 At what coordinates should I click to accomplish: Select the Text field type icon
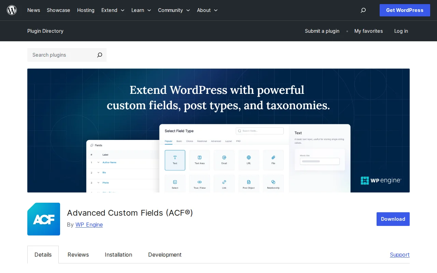point(175,160)
